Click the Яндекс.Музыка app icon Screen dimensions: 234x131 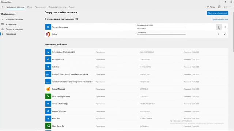click(x=48, y=89)
